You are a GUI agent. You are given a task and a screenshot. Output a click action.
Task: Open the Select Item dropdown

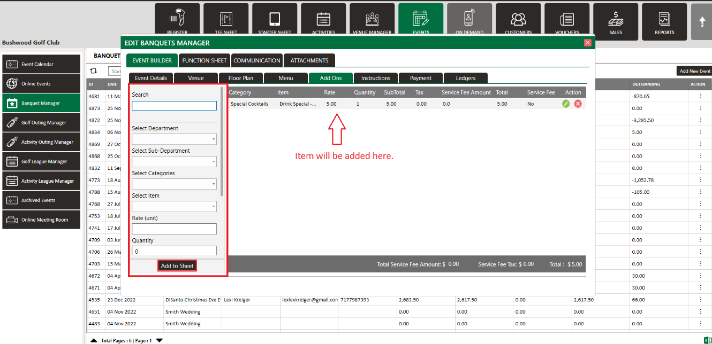174,207
